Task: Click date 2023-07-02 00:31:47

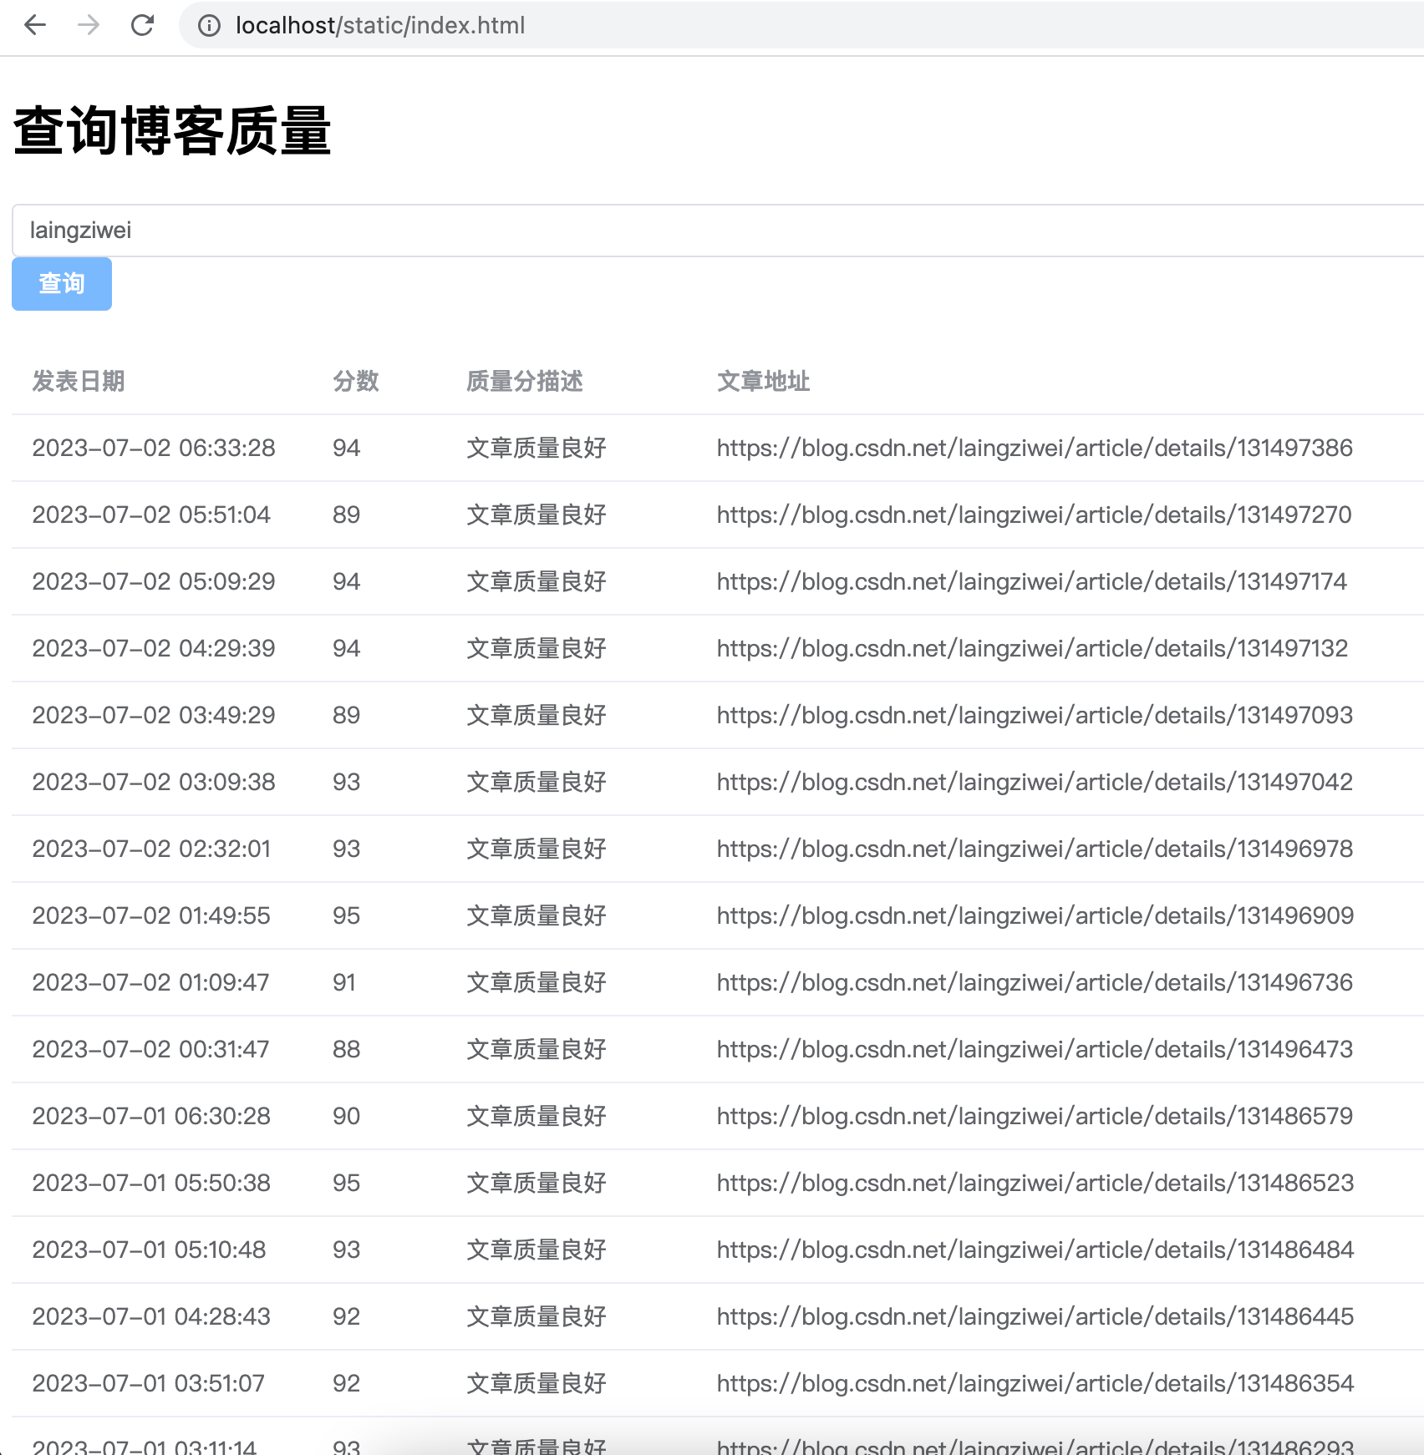Action: coord(150,1050)
